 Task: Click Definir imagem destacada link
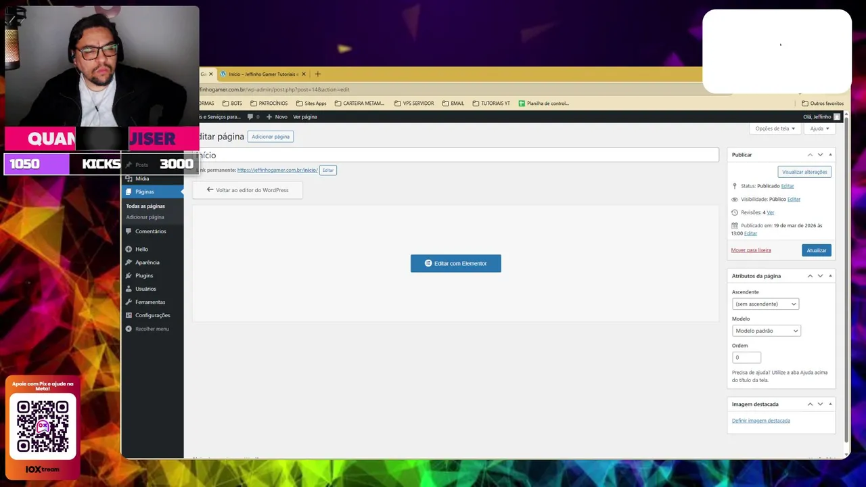[x=760, y=421]
